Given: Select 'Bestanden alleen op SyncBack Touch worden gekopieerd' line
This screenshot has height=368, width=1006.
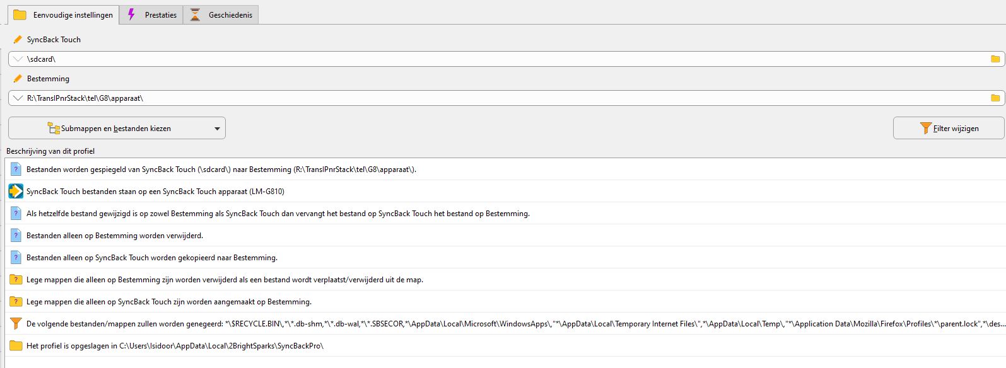Looking at the screenshot, I should coord(505,257).
